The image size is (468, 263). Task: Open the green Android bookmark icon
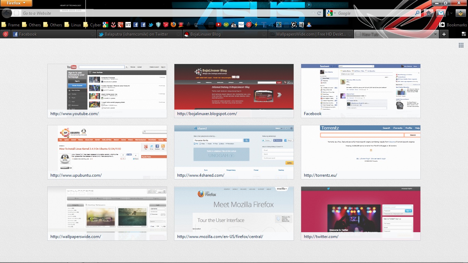click(226, 25)
